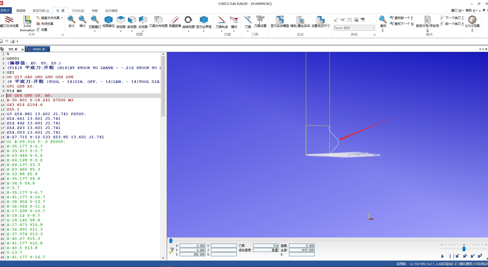The height and width of the screenshot is (267, 488).
Task: Expand 磁盘文件仿真 dropdown arrow
Action: [x=62, y=18]
